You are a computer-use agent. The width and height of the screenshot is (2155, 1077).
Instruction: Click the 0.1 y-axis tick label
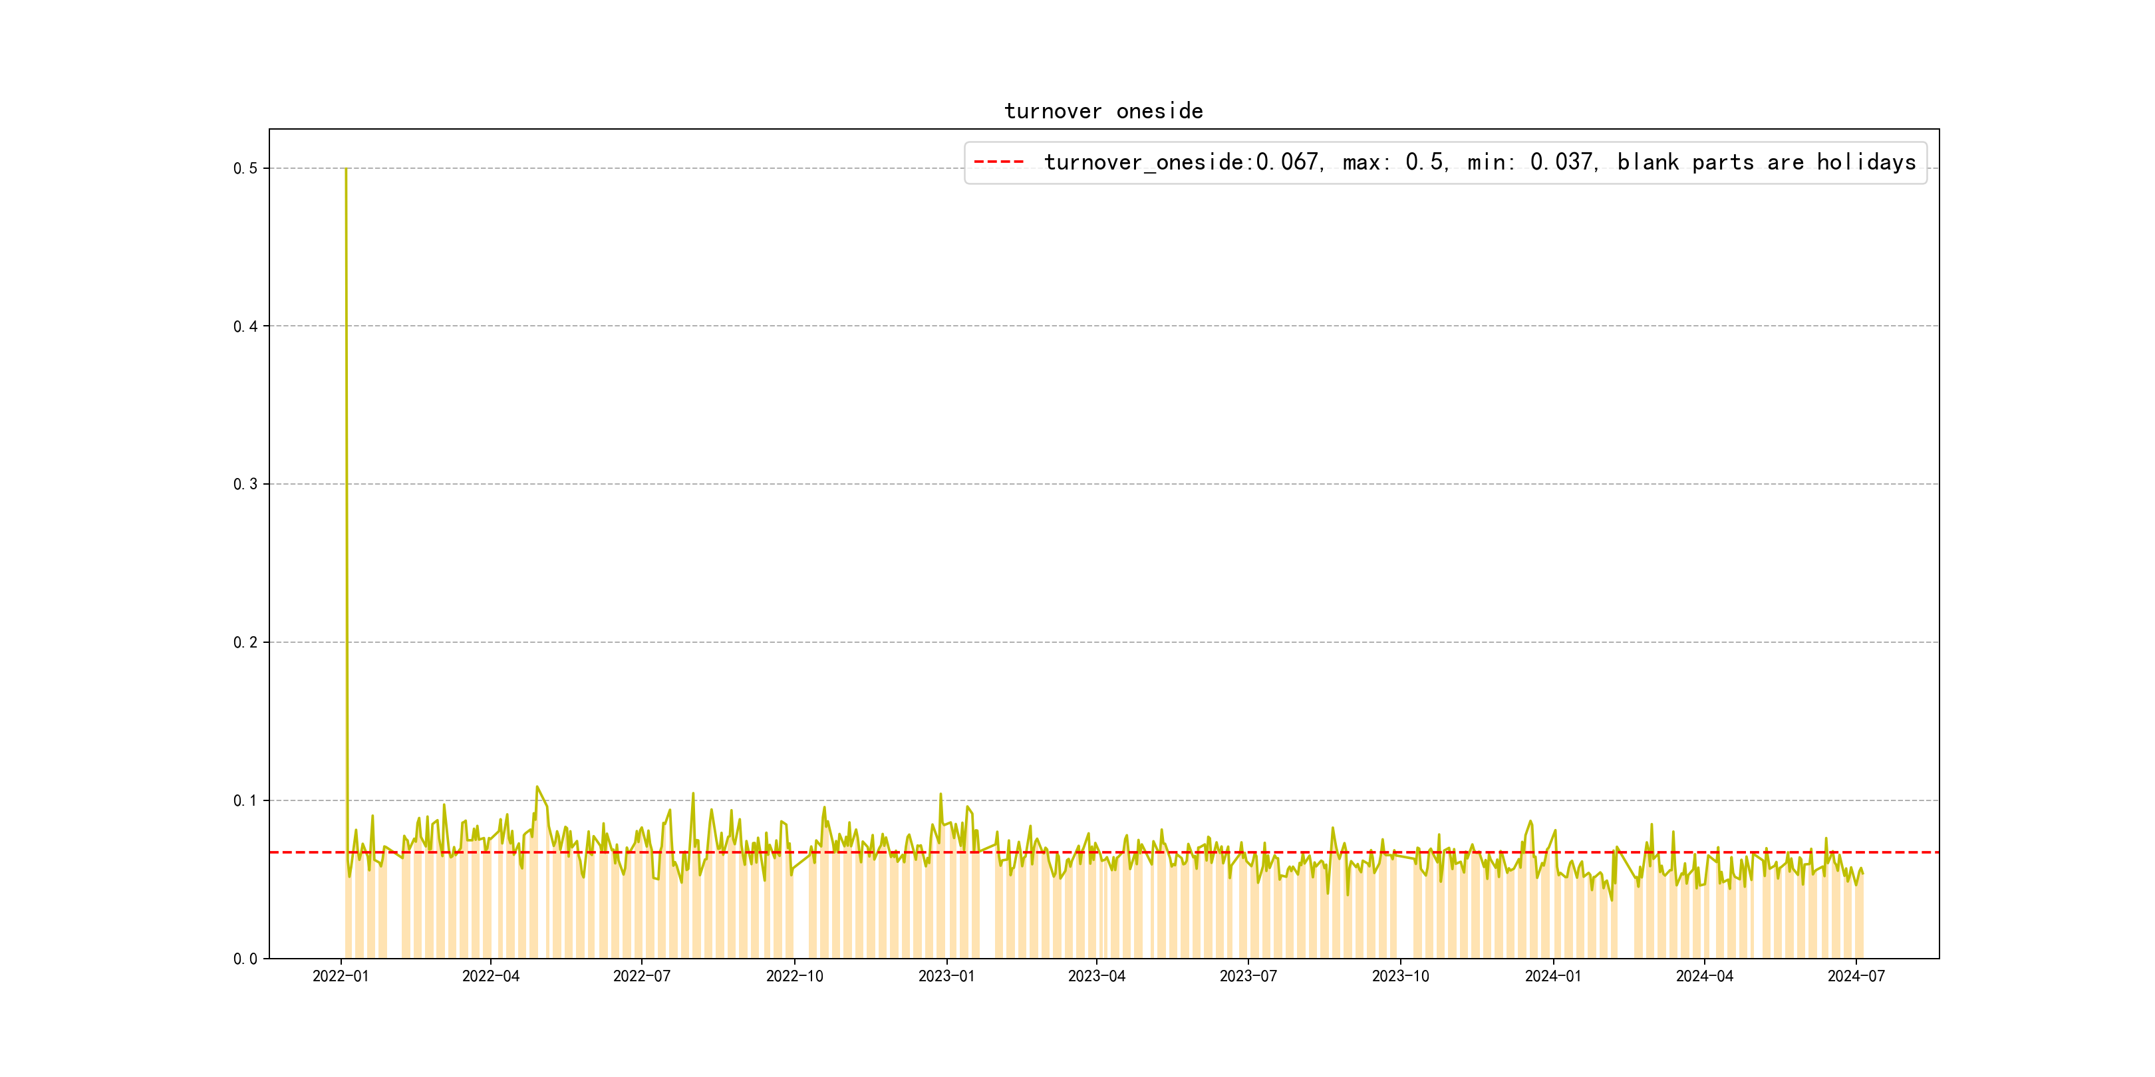coord(245,801)
